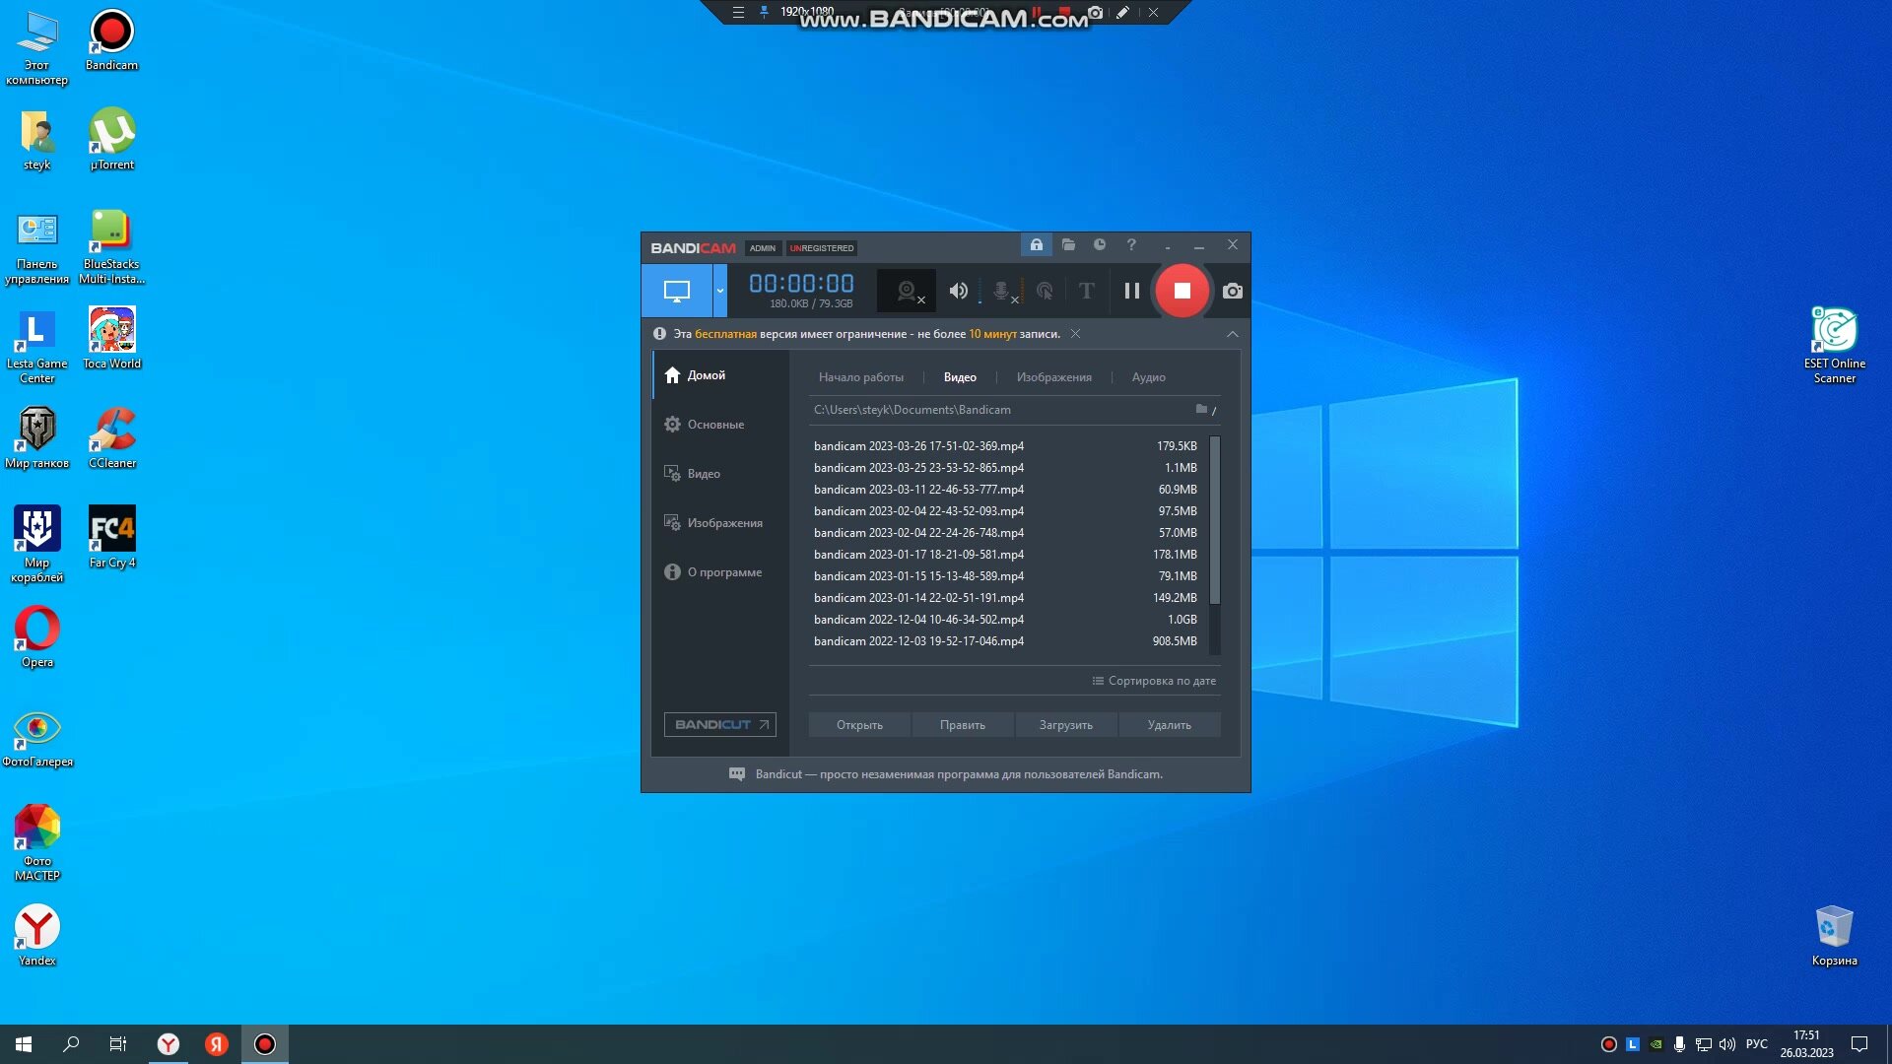Take a screenshot with the camera icon
The width and height of the screenshot is (1892, 1064).
pos(1232,291)
